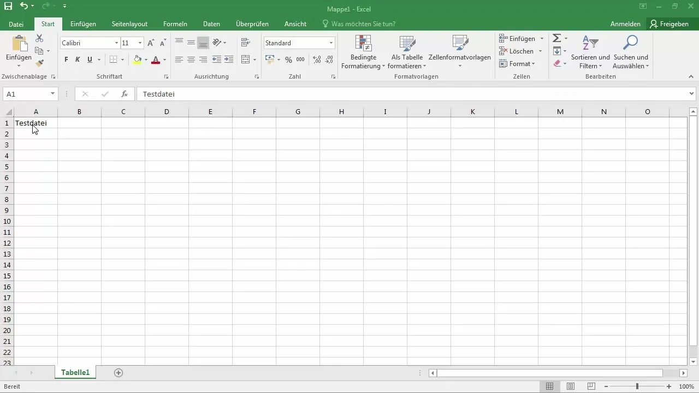The image size is (699, 393).
Task: Click the Clear eraser icon
Action: click(556, 63)
